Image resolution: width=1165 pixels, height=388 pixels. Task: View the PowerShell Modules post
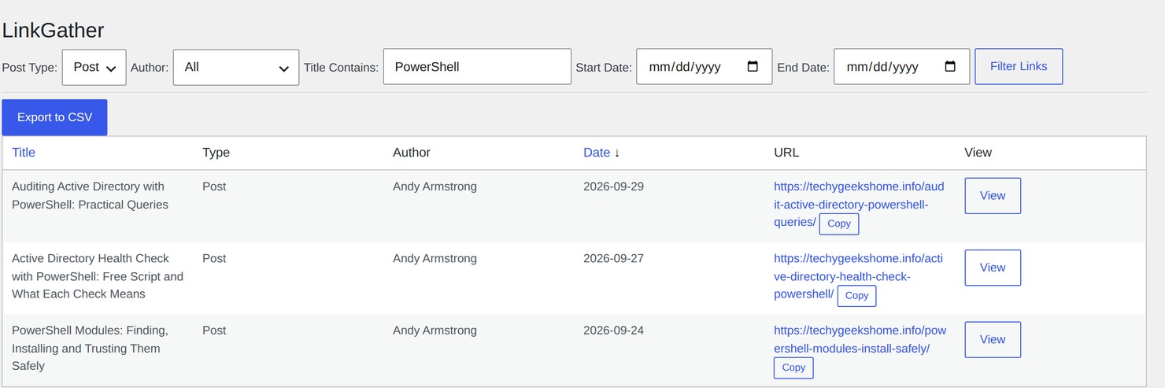point(993,339)
